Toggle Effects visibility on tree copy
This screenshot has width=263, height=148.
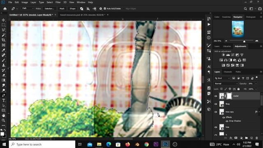(224, 118)
